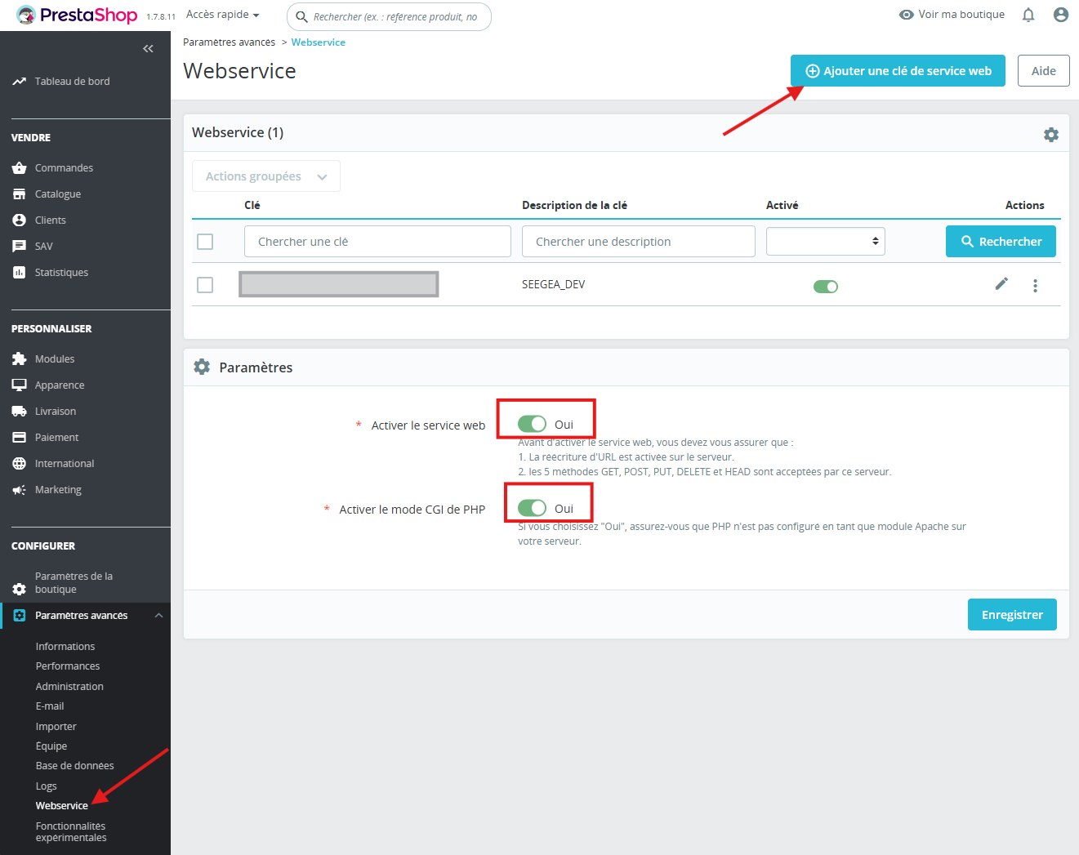The width and height of the screenshot is (1079, 855).
Task: Open the Activé filter dropdown
Action: [x=825, y=241]
